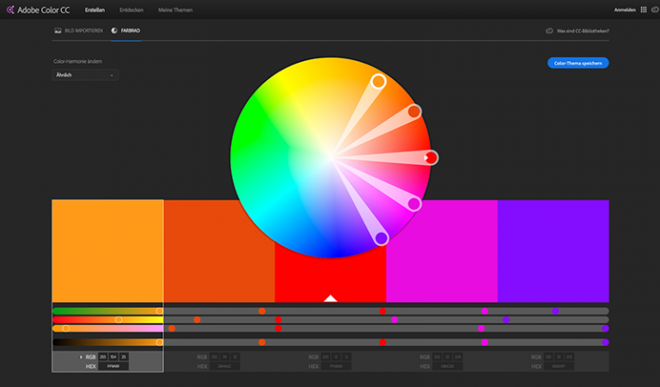
Task: Expand the RGB color mode disclosure triangle
Action: pos(82,357)
